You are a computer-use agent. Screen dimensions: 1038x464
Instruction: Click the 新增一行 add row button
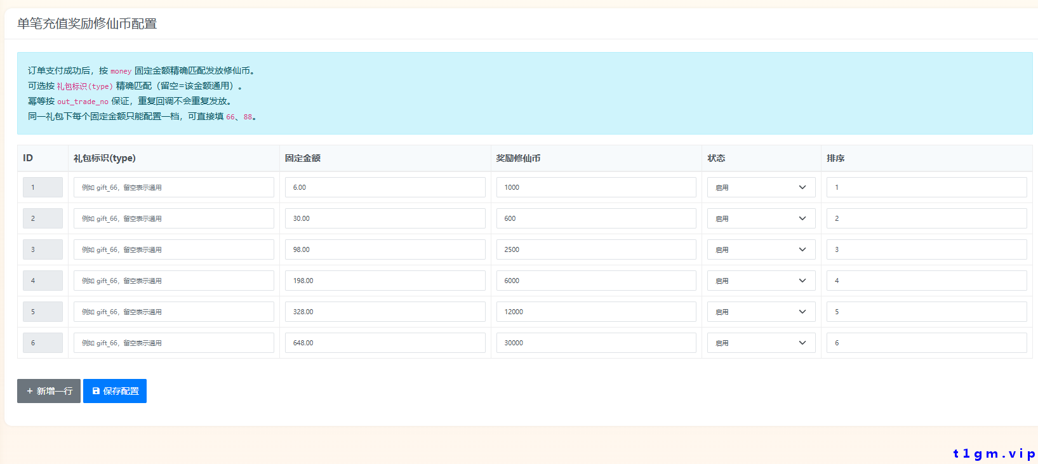tap(49, 391)
